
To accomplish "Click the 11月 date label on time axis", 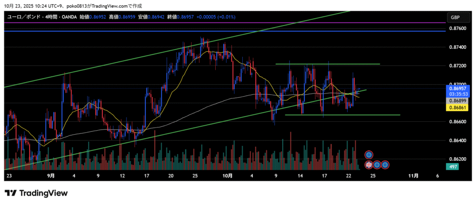I will (413, 176).
